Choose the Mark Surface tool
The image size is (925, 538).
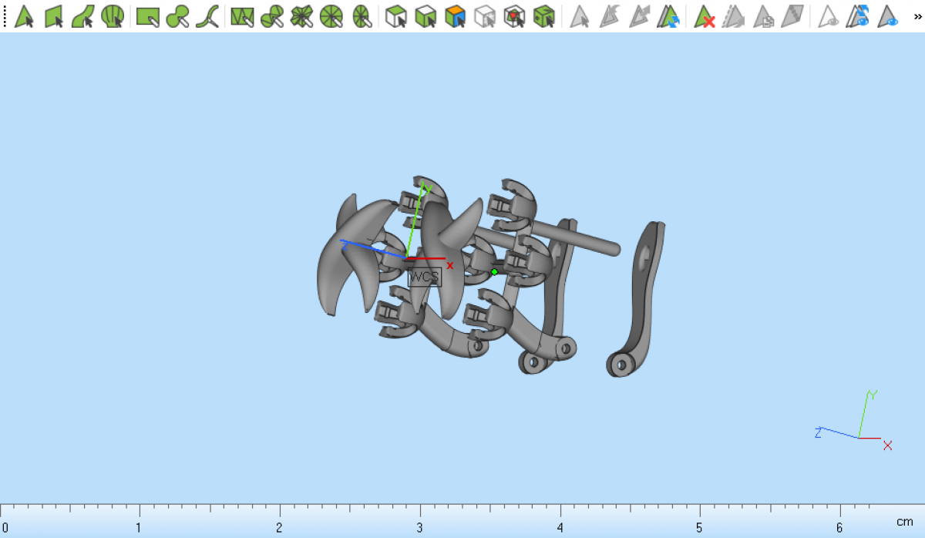(x=83, y=16)
